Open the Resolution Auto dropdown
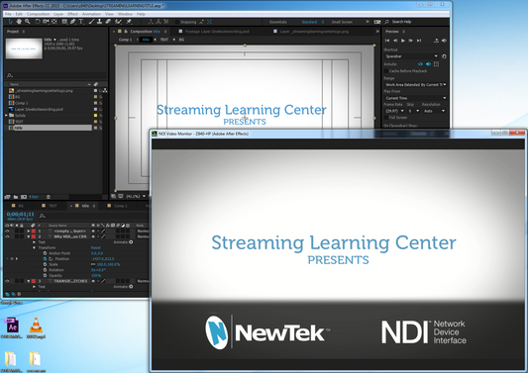The width and height of the screenshot is (528, 373). pyautogui.click(x=434, y=111)
